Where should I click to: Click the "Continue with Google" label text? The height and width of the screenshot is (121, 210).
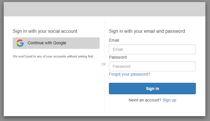47,43
